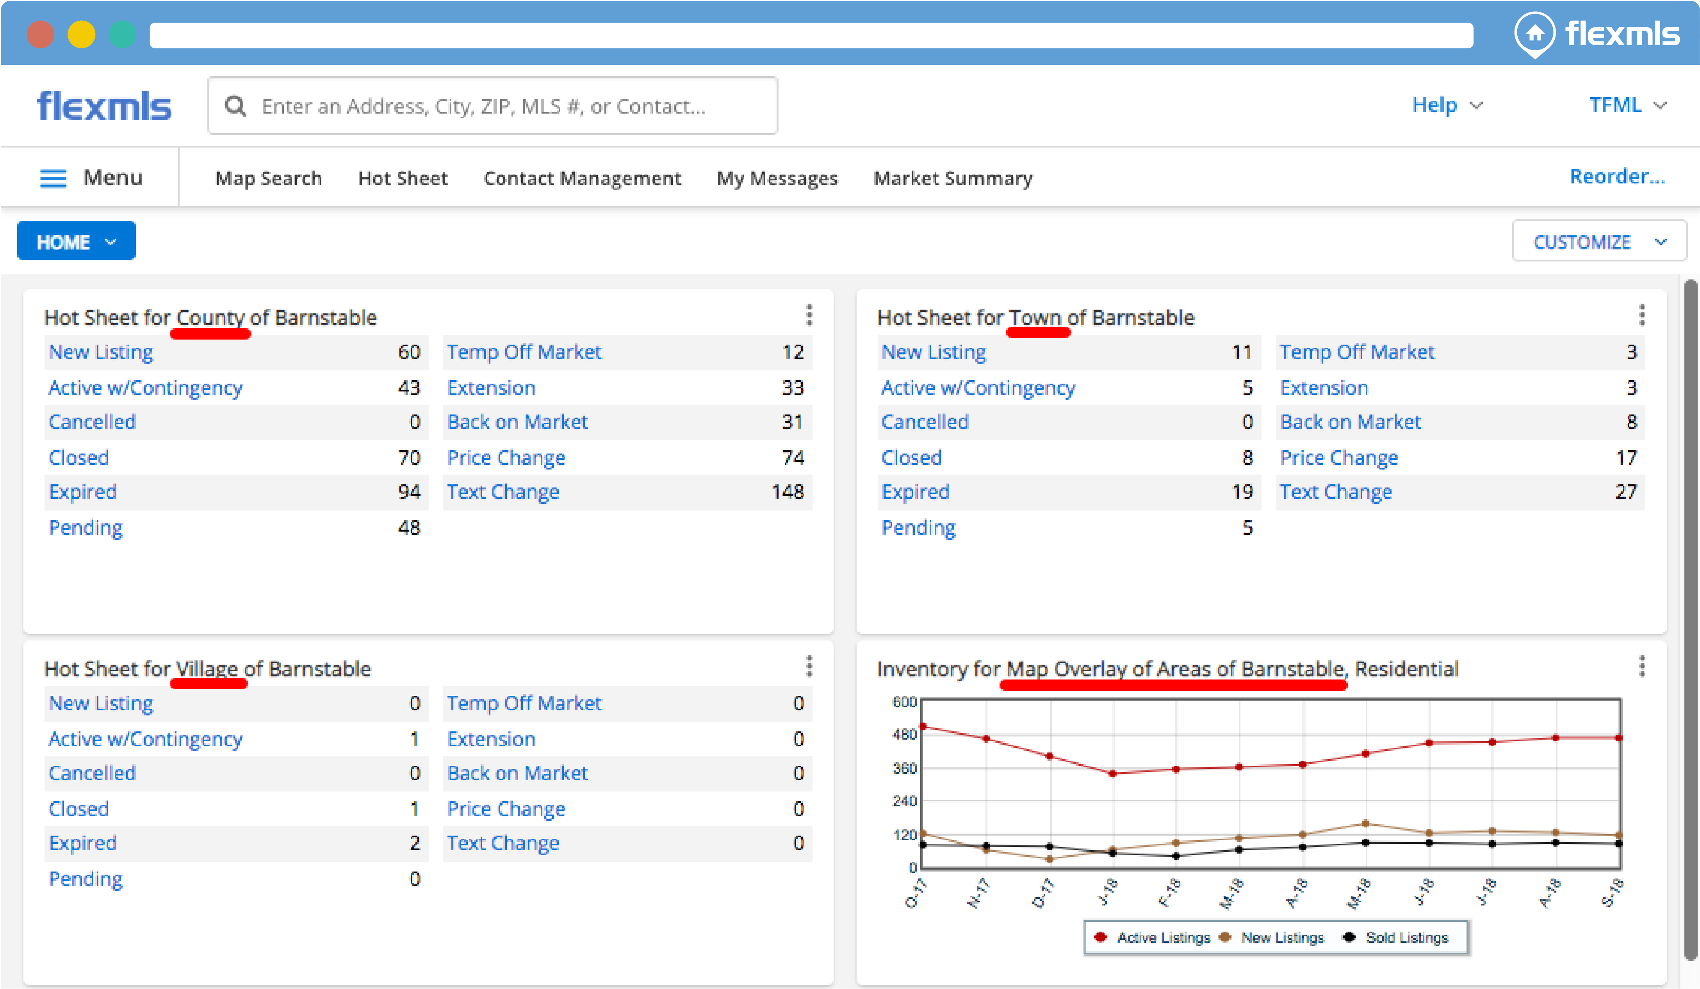
Task: Click the Reorder... link
Action: point(1616,177)
